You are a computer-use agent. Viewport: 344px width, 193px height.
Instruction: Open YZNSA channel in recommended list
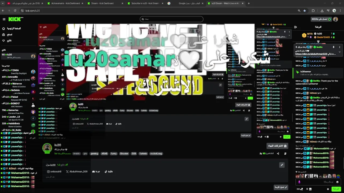coord(18,72)
